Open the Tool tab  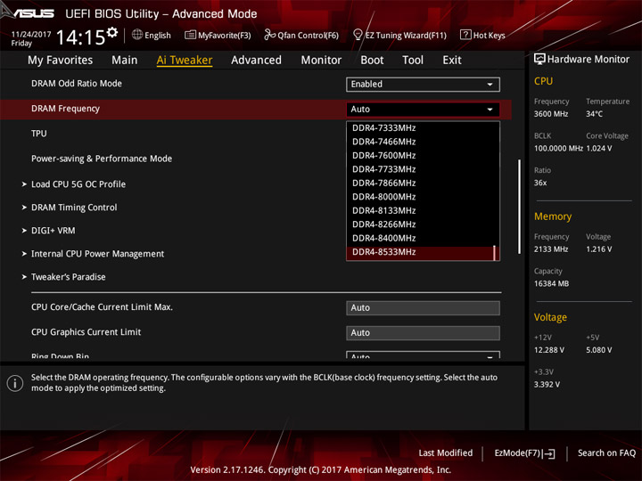click(x=413, y=61)
